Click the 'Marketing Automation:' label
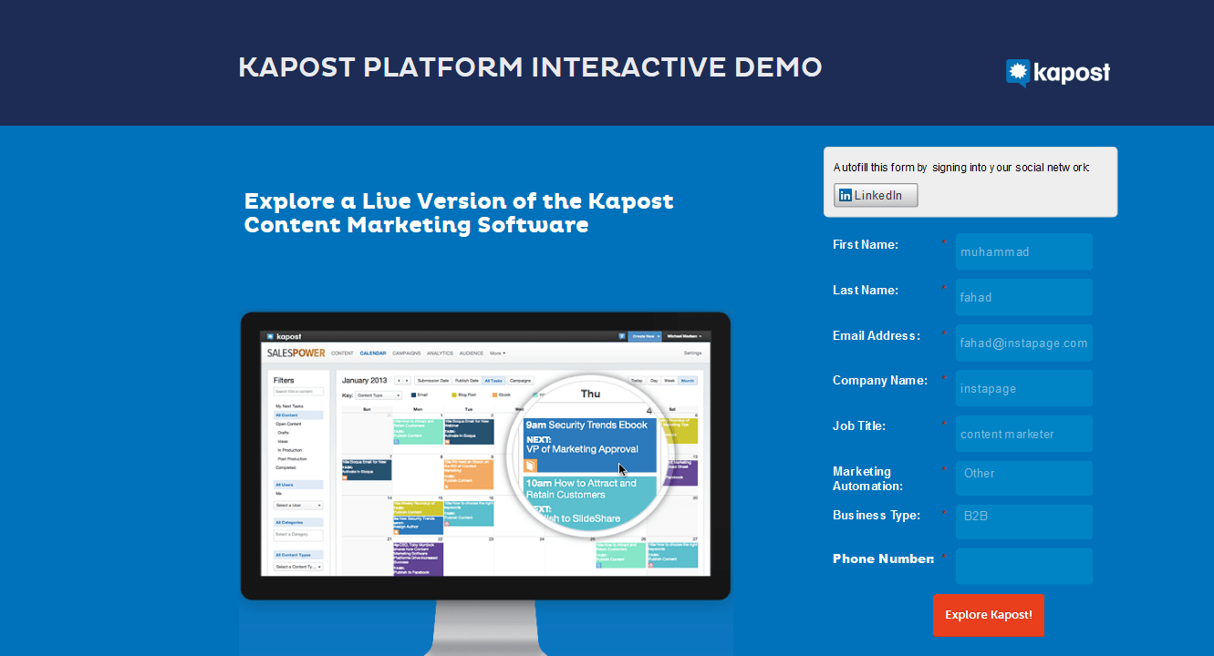Screen dimensions: 1214x656 tap(867, 478)
